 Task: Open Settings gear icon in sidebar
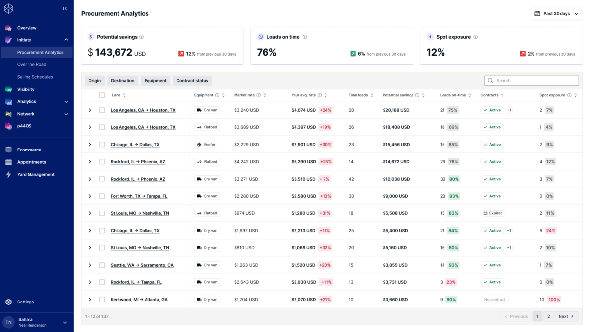click(8, 302)
